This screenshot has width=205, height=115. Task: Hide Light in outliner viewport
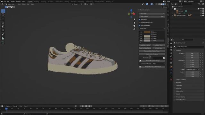coord(201,13)
